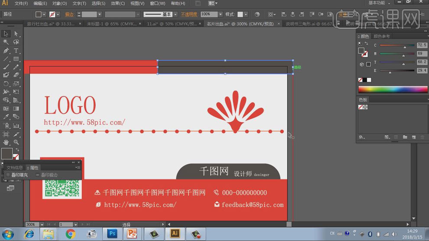Image resolution: width=429 pixels, height=241 pixels.
Task: Open the artboard number dropdown
Action: tap(75, 225)
